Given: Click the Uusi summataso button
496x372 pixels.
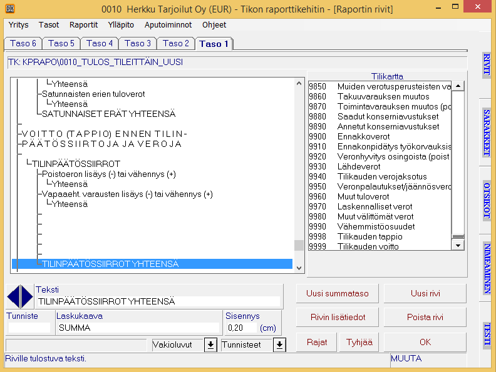Looking at the screenshot, I should (337, 293).
